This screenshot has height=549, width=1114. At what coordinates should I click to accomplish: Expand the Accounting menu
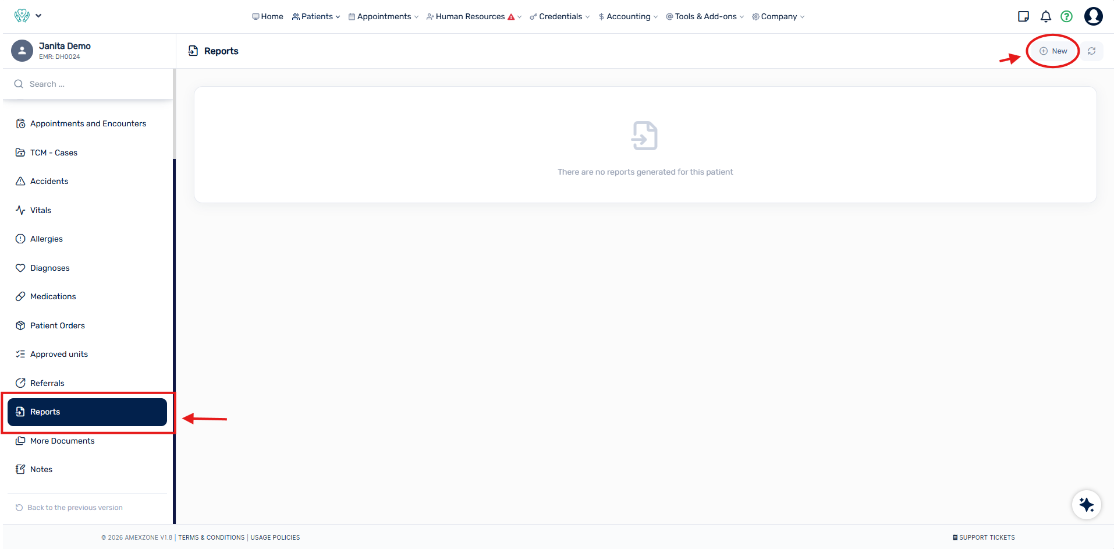(628, 16)
